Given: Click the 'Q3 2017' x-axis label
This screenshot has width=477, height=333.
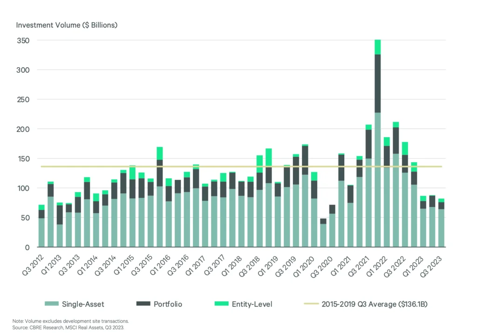Looking at the screenshot, I should coord(215,266).
